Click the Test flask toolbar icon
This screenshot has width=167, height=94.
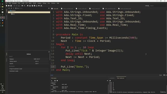(37, 6)
